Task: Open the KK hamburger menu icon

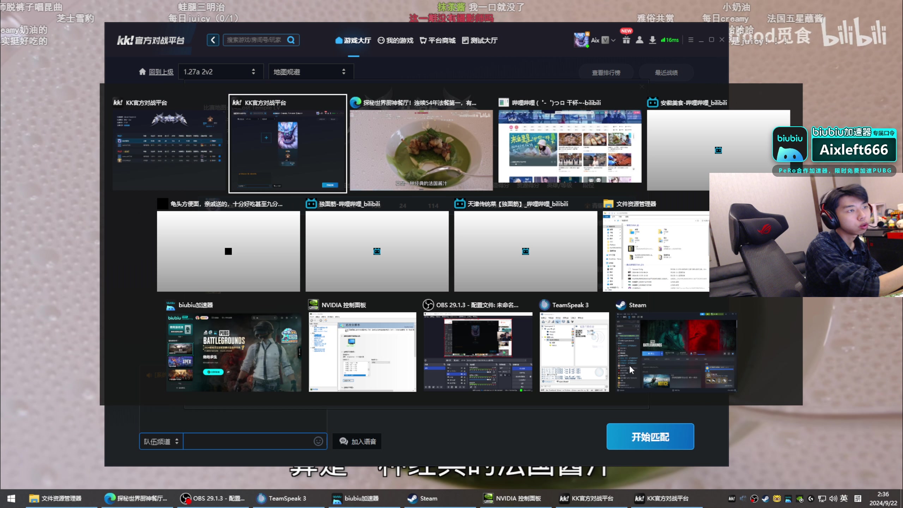Action: pyautogui.click(x=691, y=40)
